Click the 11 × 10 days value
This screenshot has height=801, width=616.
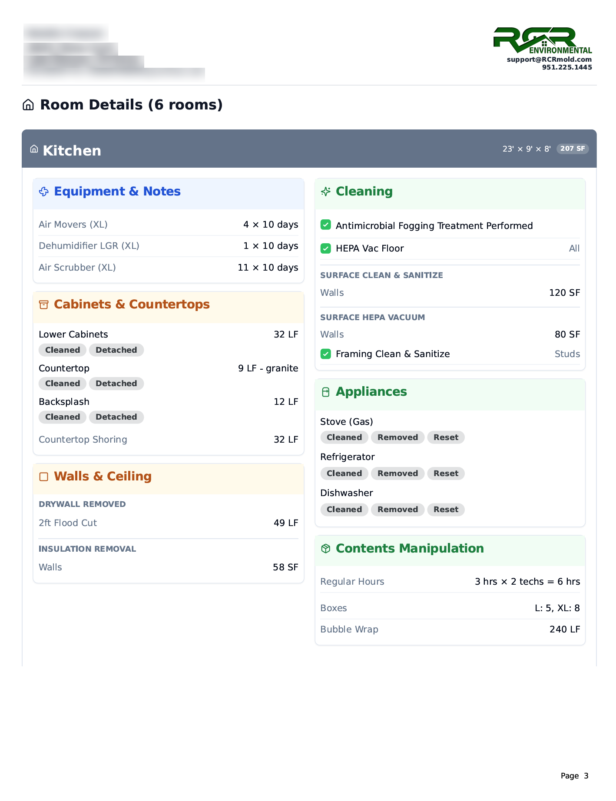pyautogui.click(x=268, y=268)
